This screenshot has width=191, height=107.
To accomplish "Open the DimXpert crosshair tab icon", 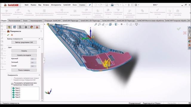I will [26, 27].
